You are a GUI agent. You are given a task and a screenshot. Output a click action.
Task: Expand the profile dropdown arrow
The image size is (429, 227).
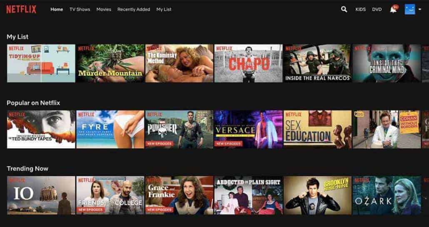tap(420, 9)
